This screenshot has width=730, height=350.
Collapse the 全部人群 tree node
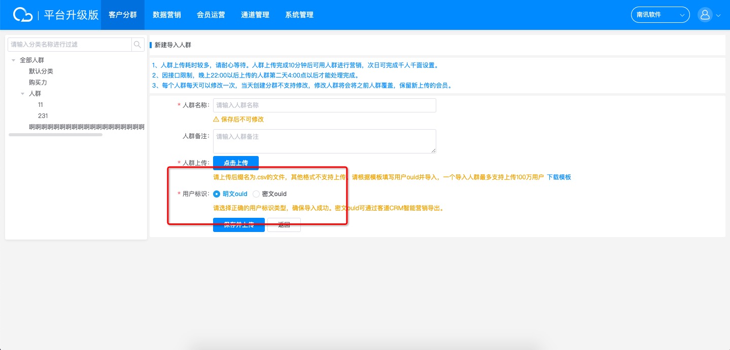click(x=13, y=60)
